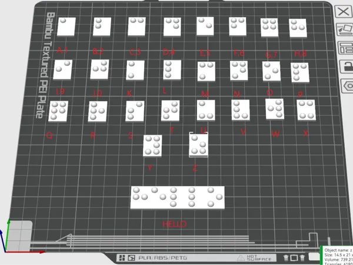Click the red 'B,2' label

click(98, 51)
